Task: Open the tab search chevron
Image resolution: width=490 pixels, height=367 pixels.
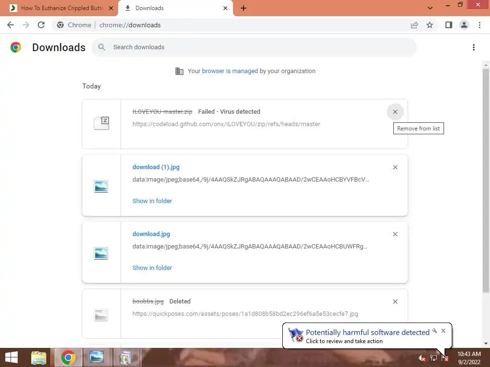Action: pyautogui.click(x=430, y=8)
